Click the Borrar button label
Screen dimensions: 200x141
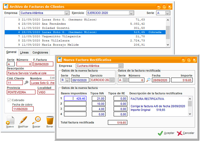point(50,127)
